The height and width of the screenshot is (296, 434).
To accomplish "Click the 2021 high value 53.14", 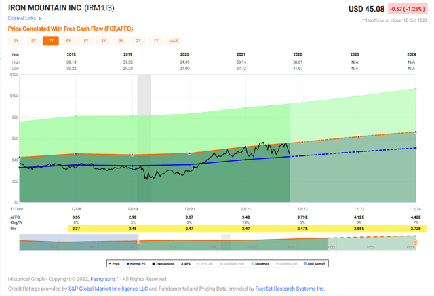I will tap(241, 62).
